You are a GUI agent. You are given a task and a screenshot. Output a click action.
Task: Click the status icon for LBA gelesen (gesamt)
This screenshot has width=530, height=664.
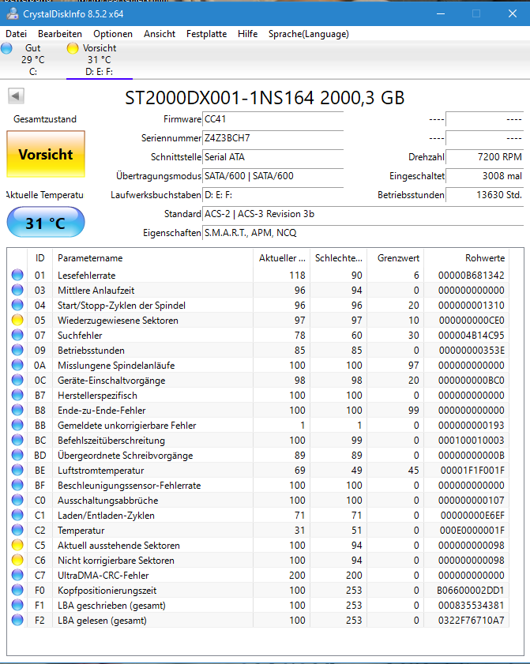(17, 621)
